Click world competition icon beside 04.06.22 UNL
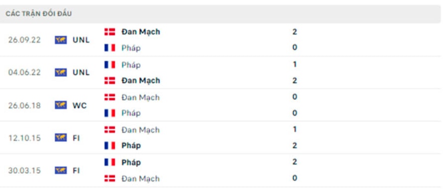The height and width of the screenshot is (189, 447). pos(61,72)
